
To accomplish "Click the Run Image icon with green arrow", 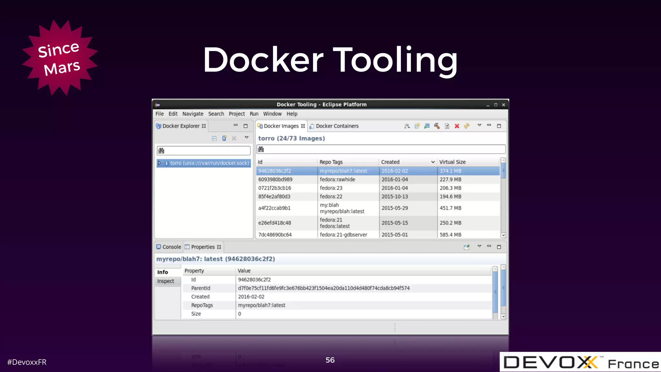I will click(x=427, y=126).
